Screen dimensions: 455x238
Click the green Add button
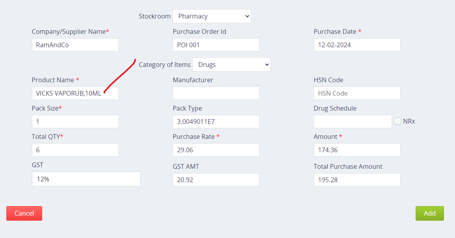[429, 213]
